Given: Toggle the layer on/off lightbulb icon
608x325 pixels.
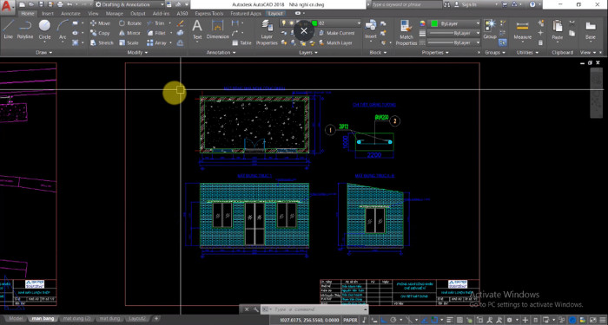Looking at the screenshot, I should [x=284, y=23].
